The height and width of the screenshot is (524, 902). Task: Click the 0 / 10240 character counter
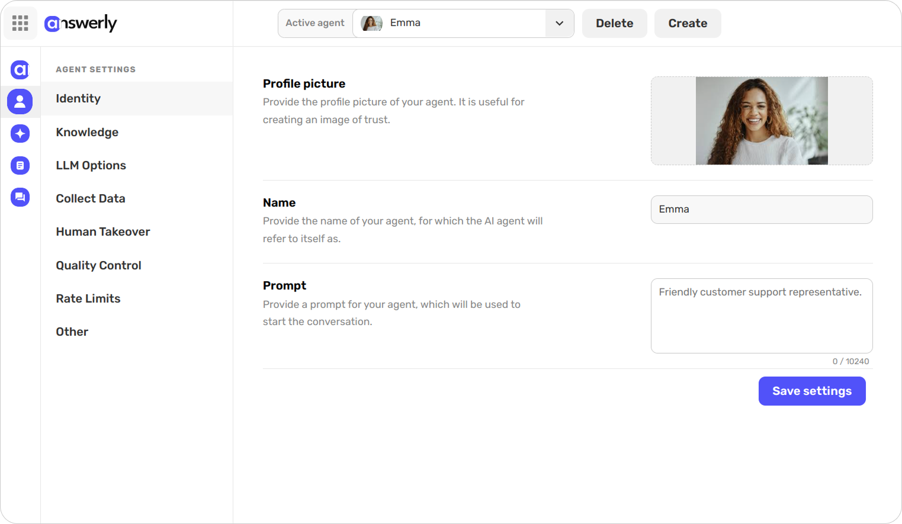coord(850,361)
